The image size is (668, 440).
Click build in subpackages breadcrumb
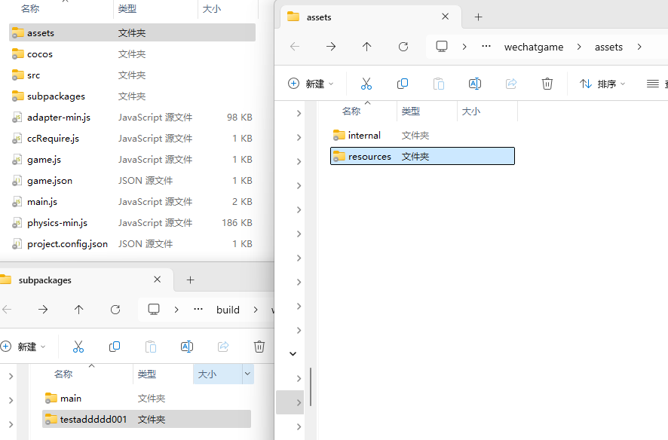point(228,310)
